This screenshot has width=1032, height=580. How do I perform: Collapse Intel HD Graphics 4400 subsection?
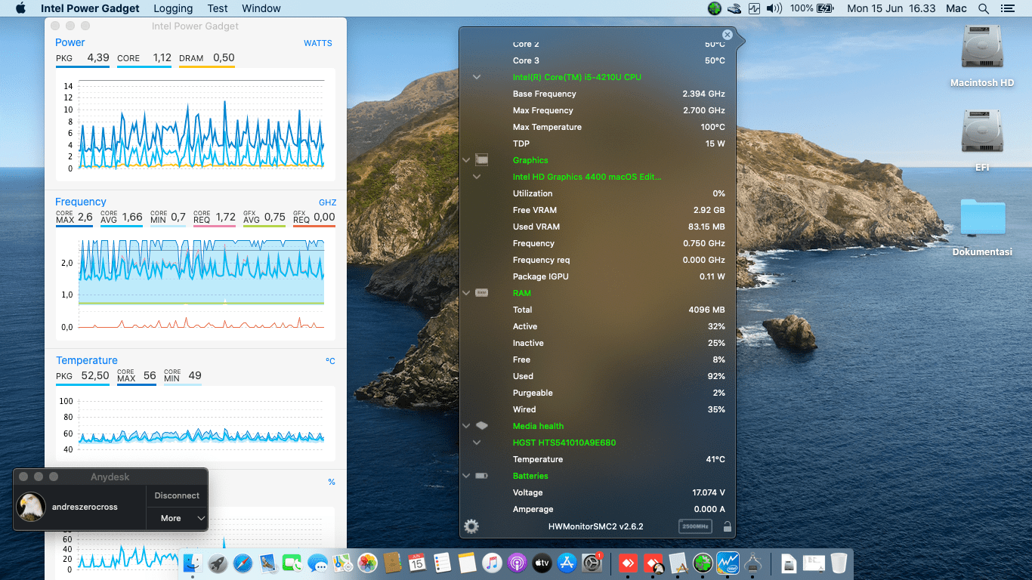[477, 177]
